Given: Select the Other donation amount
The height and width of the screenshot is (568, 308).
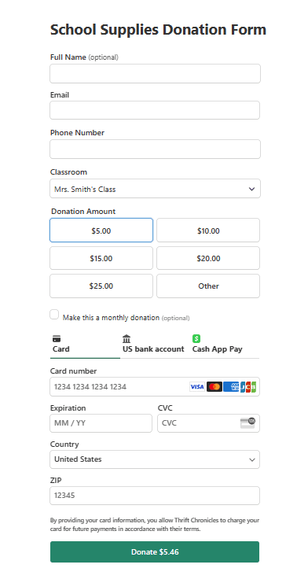Looking at the screenshot, I should click(208, 286).
